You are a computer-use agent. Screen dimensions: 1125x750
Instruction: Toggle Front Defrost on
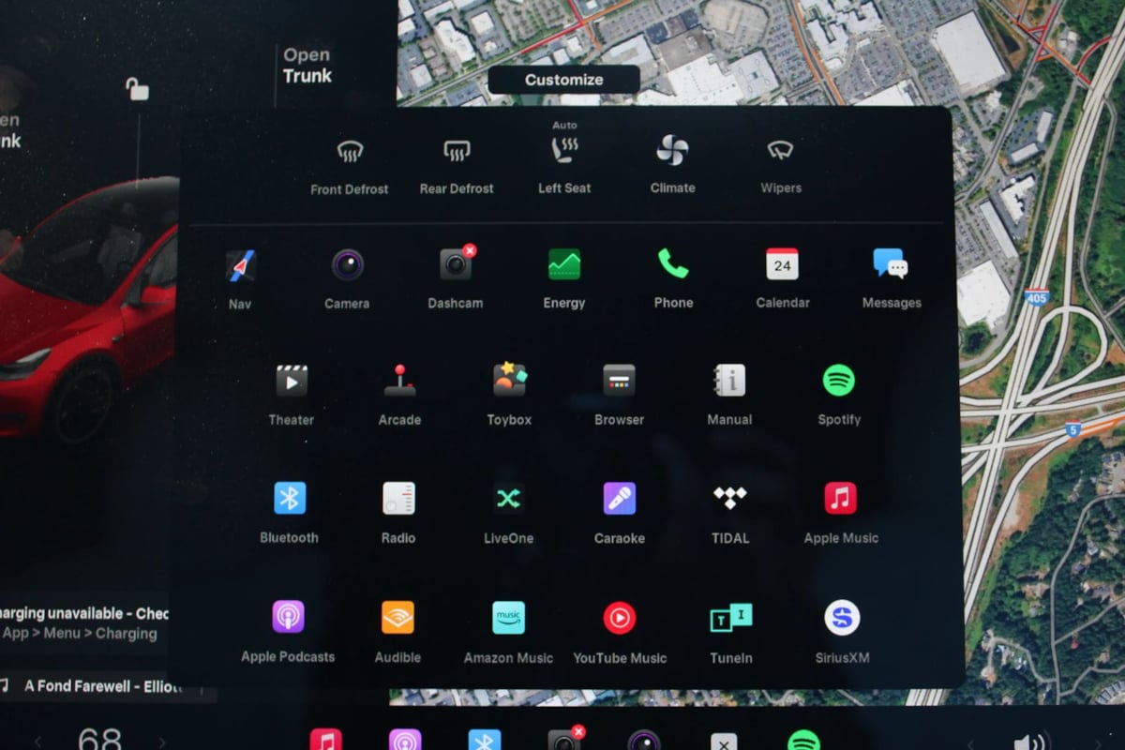tap(350, 152)
